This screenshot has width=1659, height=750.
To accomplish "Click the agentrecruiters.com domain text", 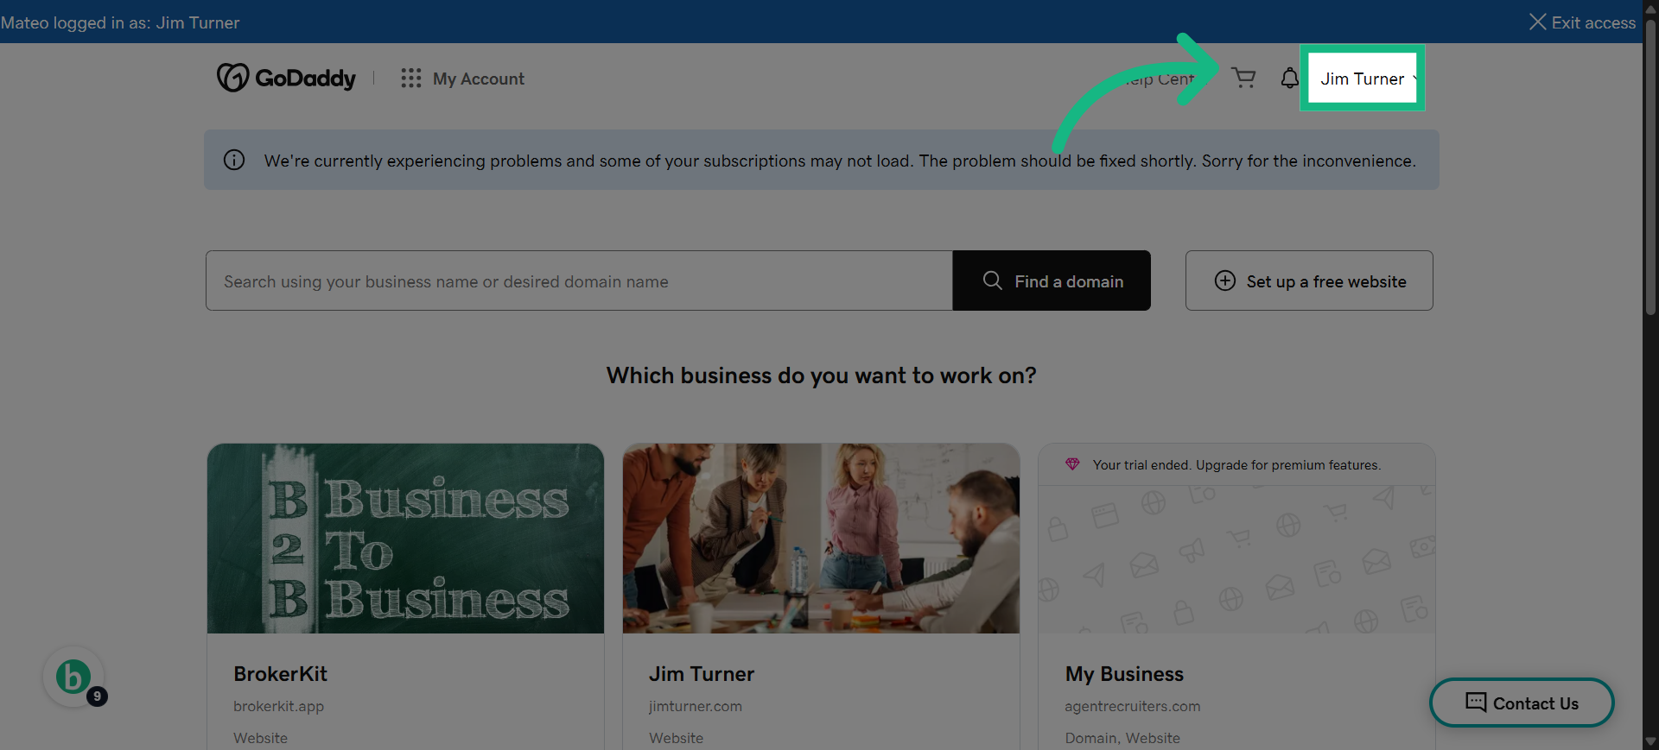I will pyautogui.click(x=1132, y=706).
